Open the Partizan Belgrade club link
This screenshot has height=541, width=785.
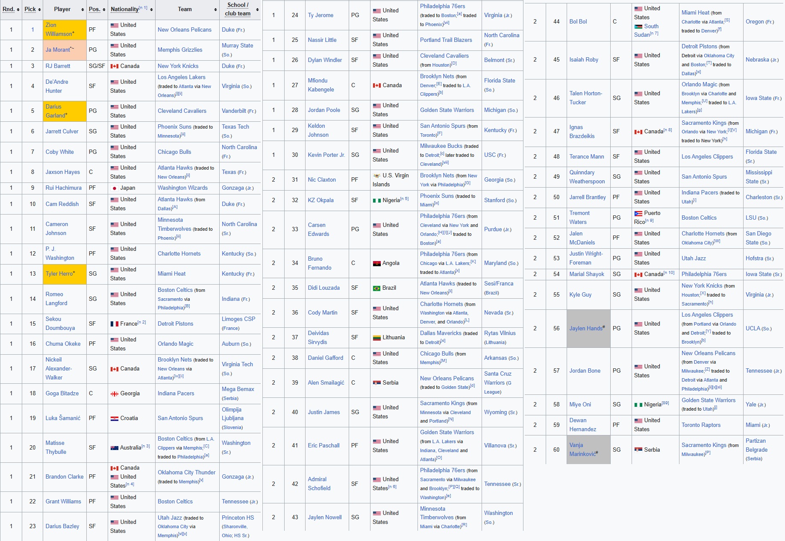[x=757, y=445]
